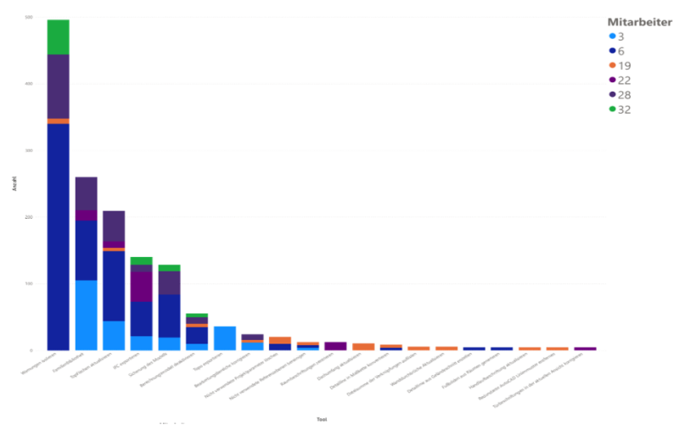Screen dimensions: 679x436
Task: Select the large dark blue segment of first bar
Action: pos(59,236)
